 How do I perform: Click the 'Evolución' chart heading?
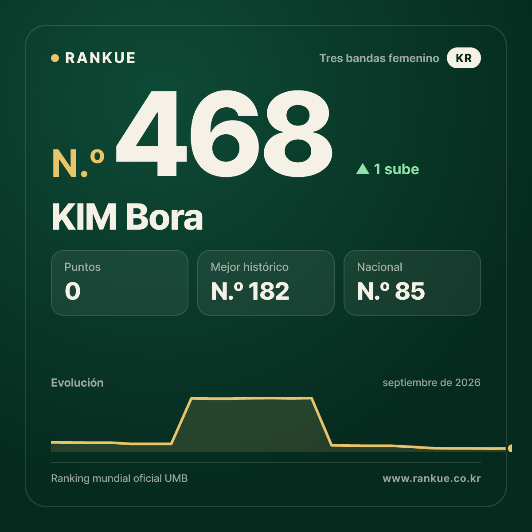(77, 383)
